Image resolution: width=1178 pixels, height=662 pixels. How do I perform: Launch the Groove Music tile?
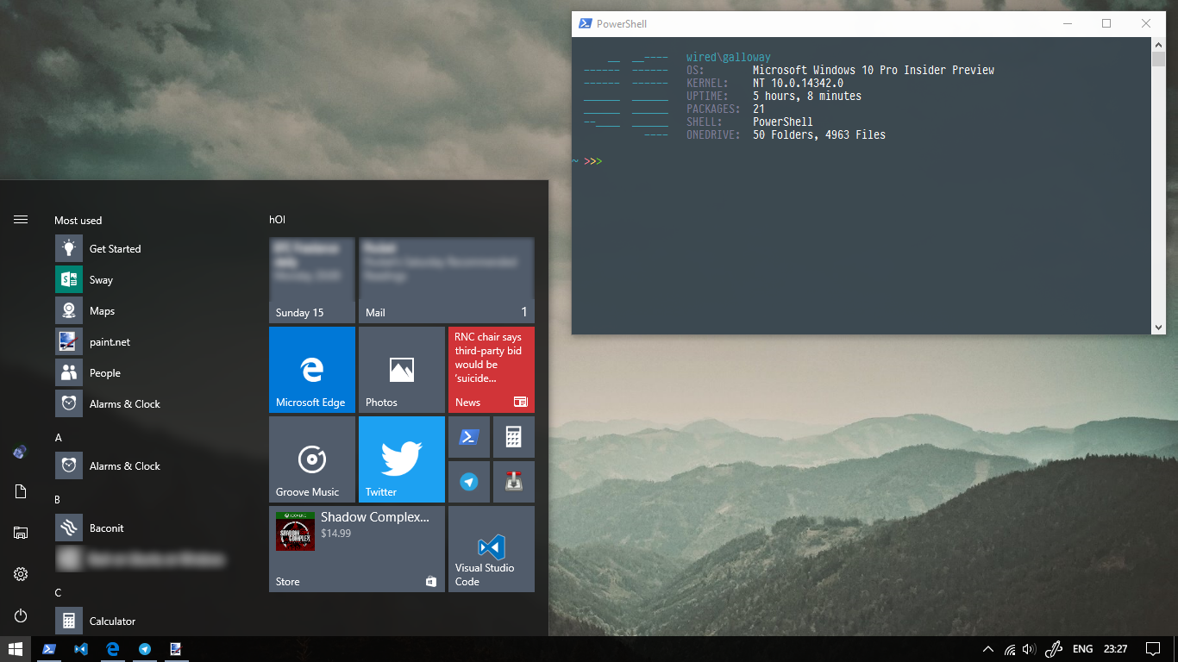(x=312, y=459)
